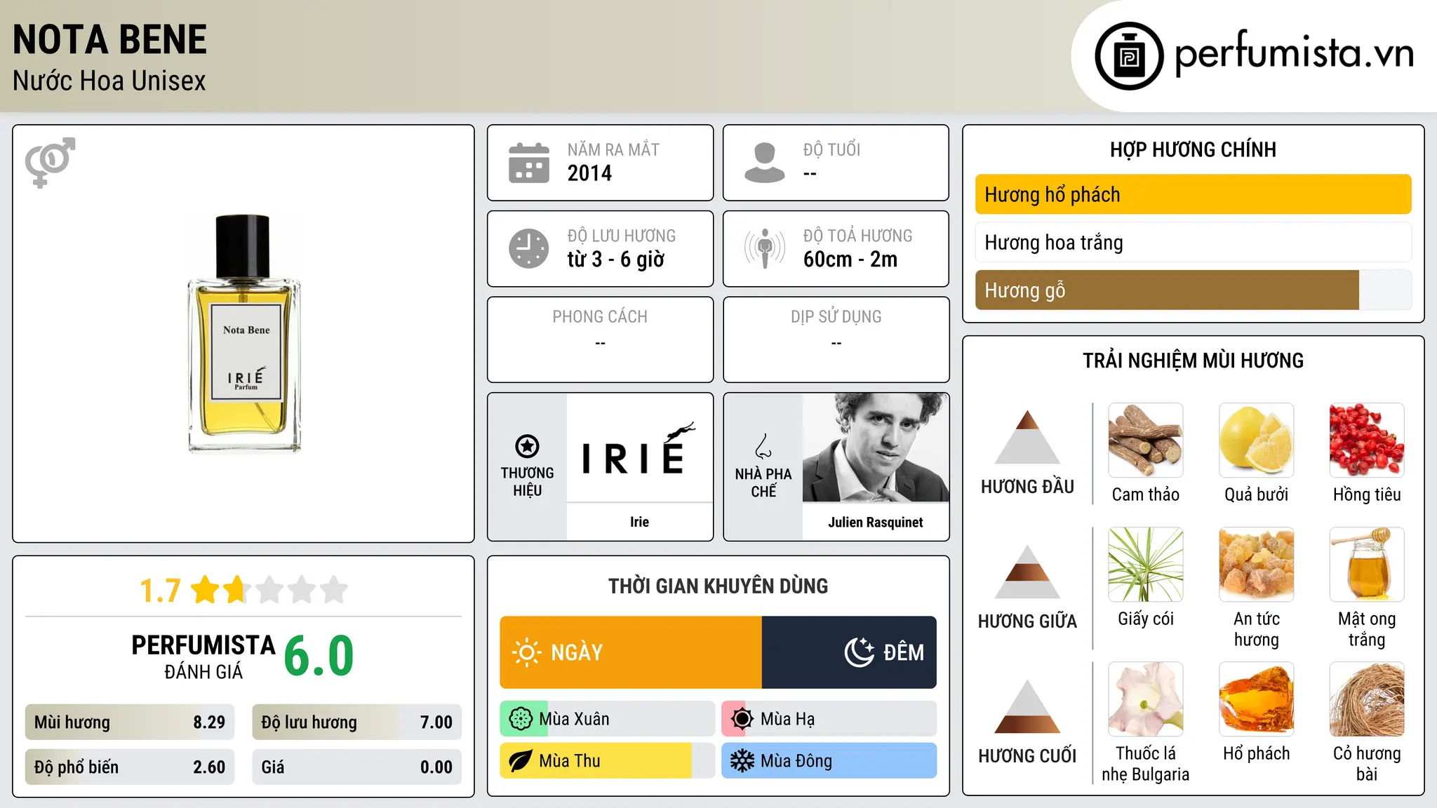Click the person icon beside Độ tuổi
This screenshot has height=808, width=1437.
[x=765, y=163]
